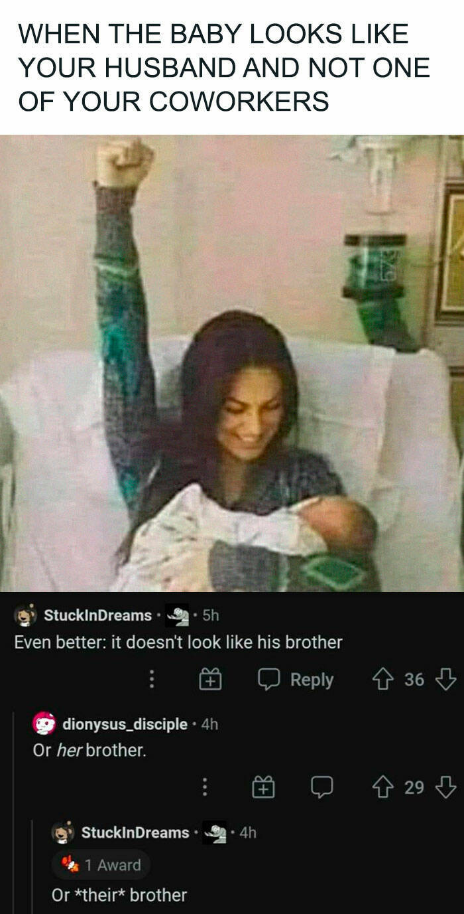The image size is (464, 914).
Task: Open dionysus_disciple's user profile
Action: pos(125,724)
